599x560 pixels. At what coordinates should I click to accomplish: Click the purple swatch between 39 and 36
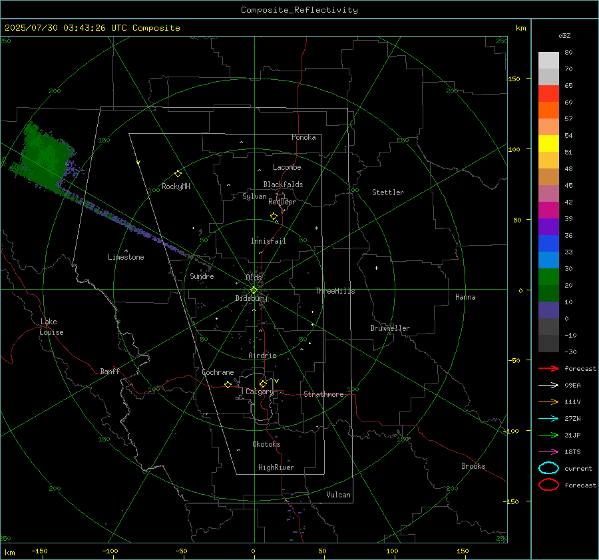[548, 227]
